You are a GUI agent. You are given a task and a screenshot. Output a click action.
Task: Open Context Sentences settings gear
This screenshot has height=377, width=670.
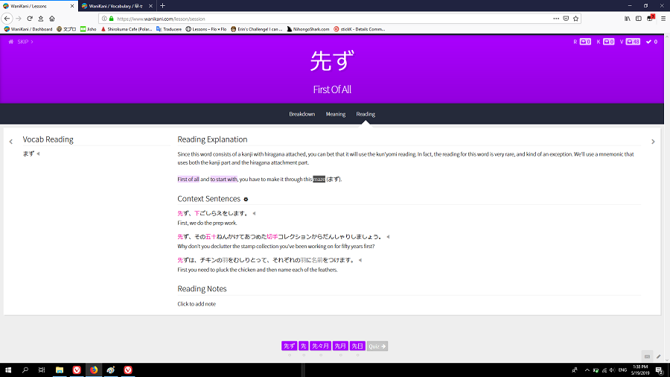(x=246, y=200)
